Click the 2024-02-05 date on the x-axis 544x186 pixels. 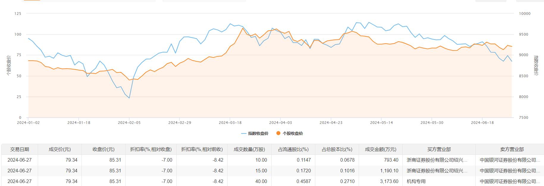pos(129,122)
